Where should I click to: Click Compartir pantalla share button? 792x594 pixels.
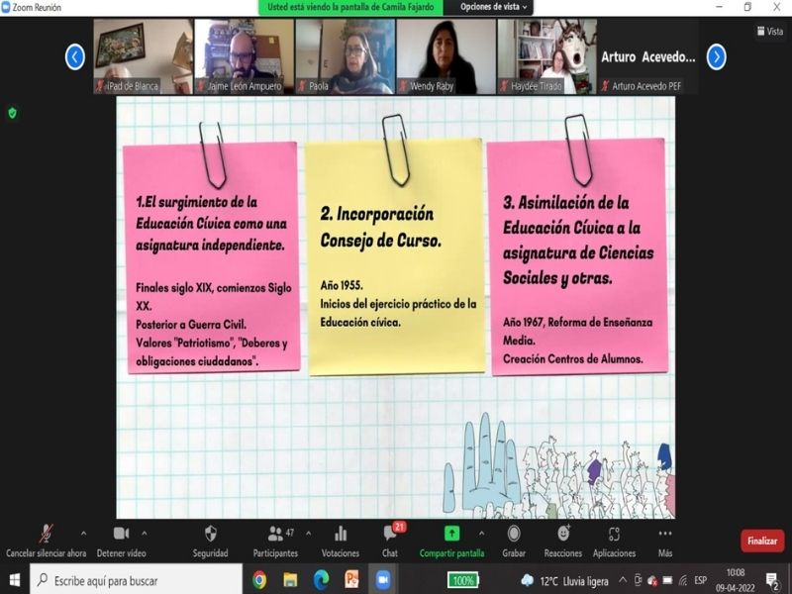pos(451,541)
